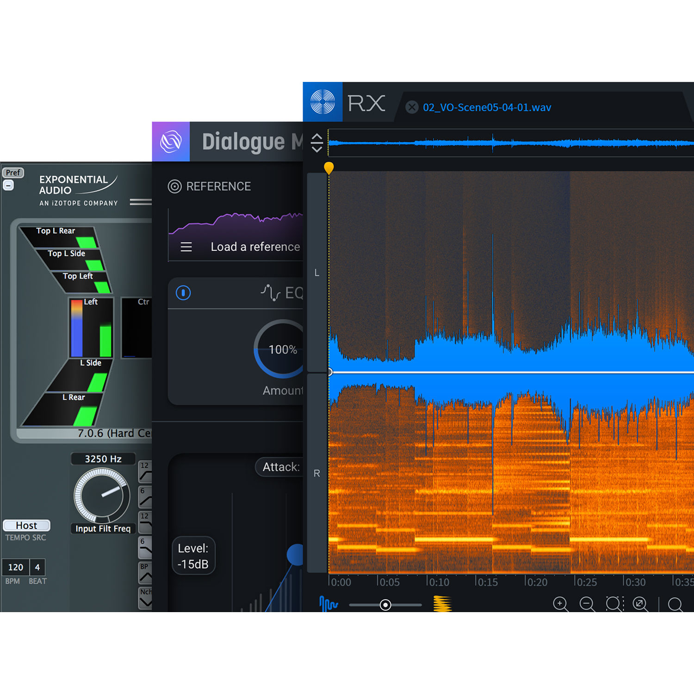This screenshot has height=694, width=694.
Task: Select the L Rear channel meter
Action: point(62,409)
